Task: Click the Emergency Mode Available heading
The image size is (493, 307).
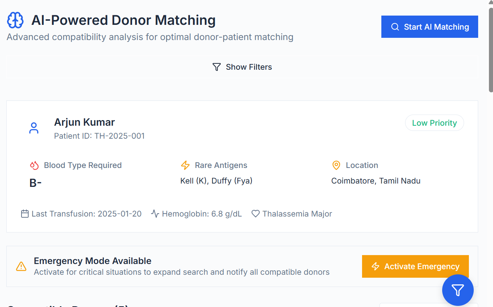Action: coord(92,261)
